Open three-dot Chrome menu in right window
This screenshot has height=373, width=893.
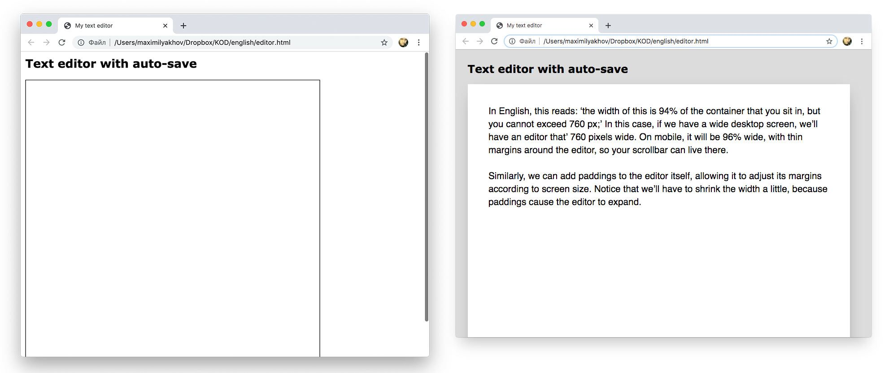pos(862,41)
